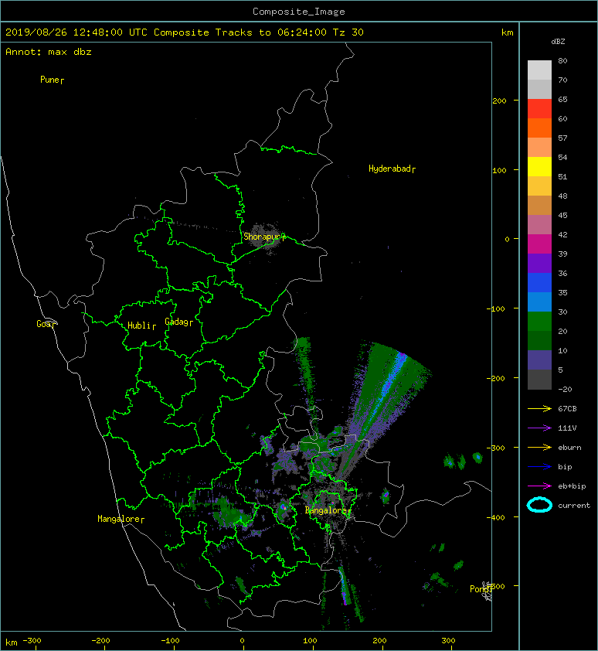Pick the tan brown 45-48 dBZ swatch
598x651 pixels.
[x=539, y=205]
